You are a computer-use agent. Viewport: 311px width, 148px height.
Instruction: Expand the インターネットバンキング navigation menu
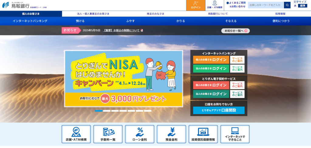pyautogui.click(x=30, y=21)
